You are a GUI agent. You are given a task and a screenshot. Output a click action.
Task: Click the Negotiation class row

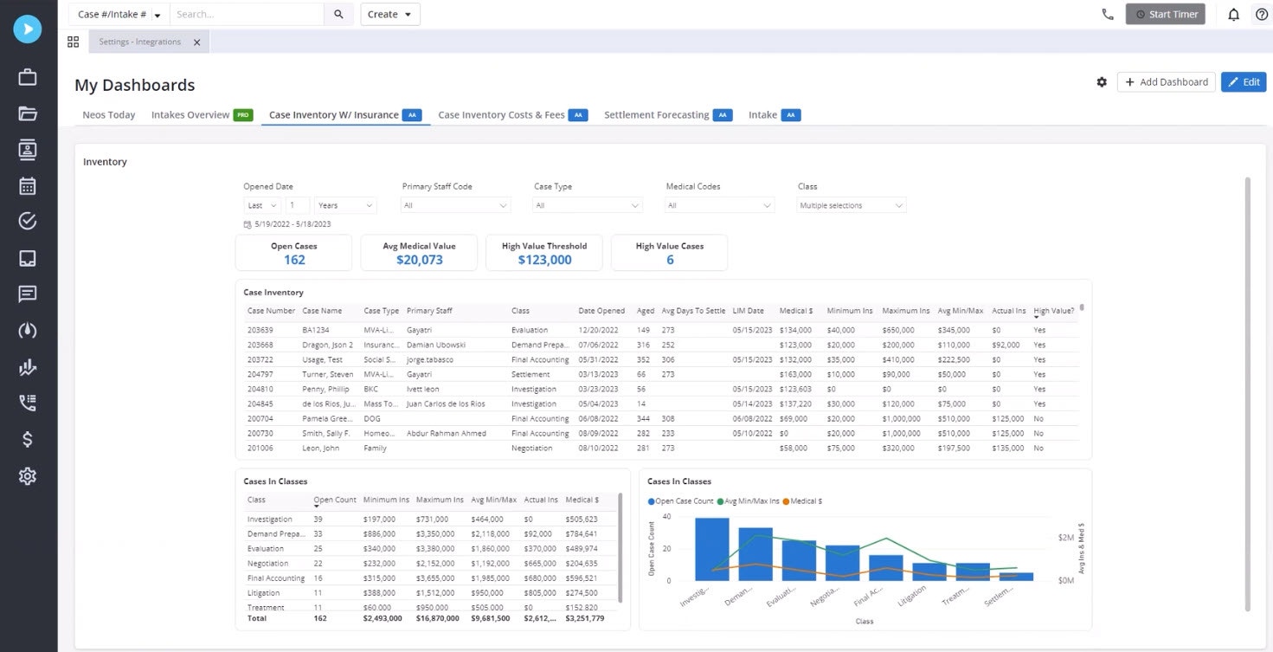430,564
